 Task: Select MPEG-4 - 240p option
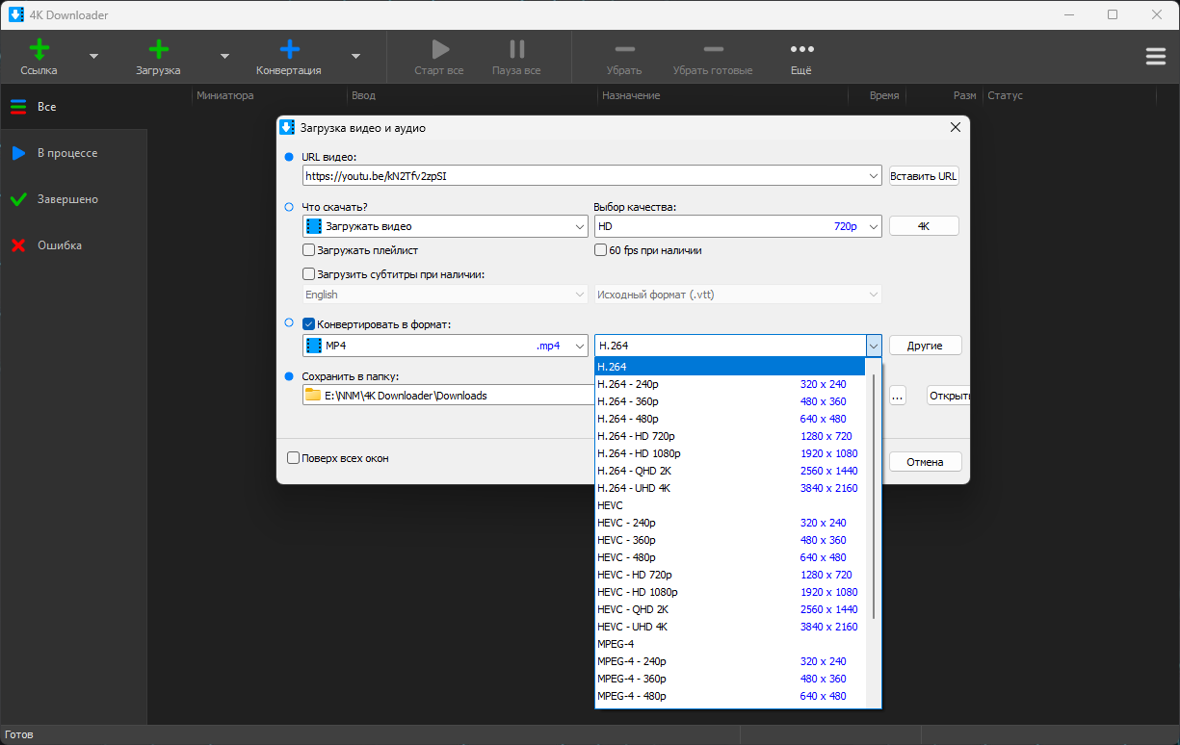coord(730,661)
